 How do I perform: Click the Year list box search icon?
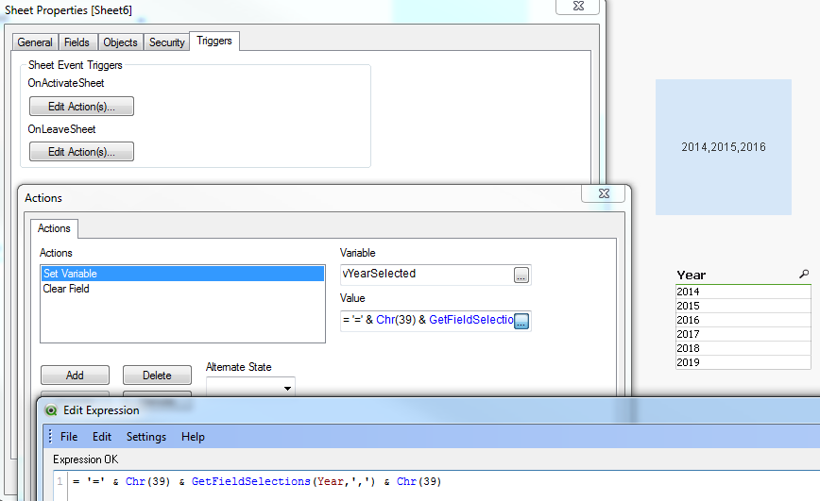tap(804, 275)
